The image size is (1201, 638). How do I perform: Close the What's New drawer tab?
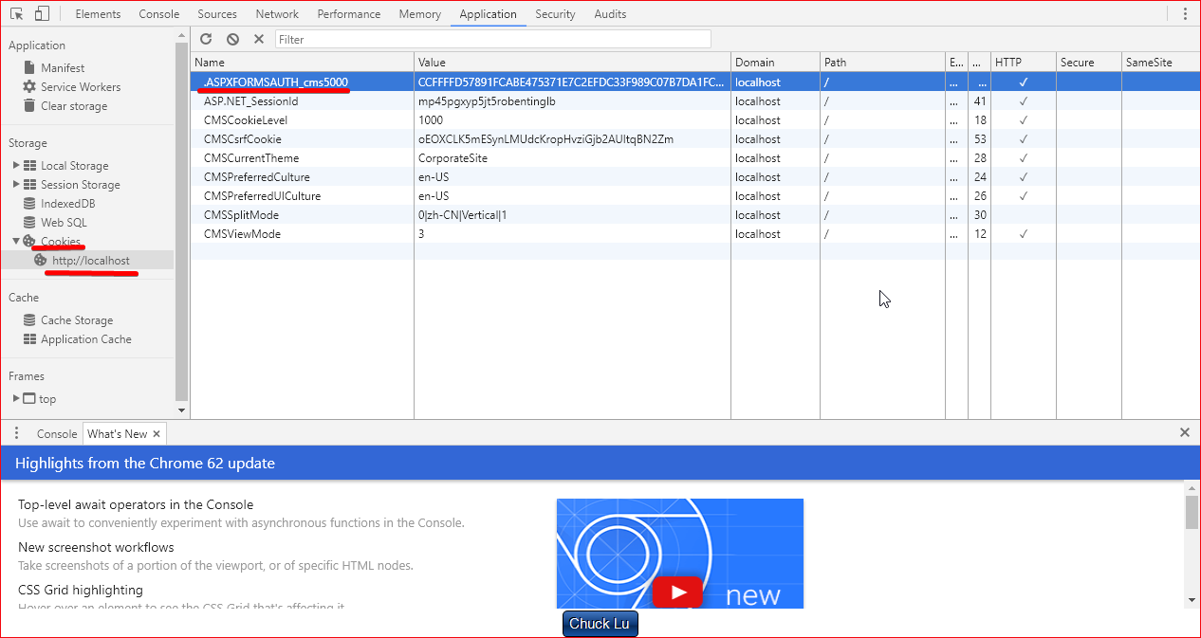(x=157, y=434)
